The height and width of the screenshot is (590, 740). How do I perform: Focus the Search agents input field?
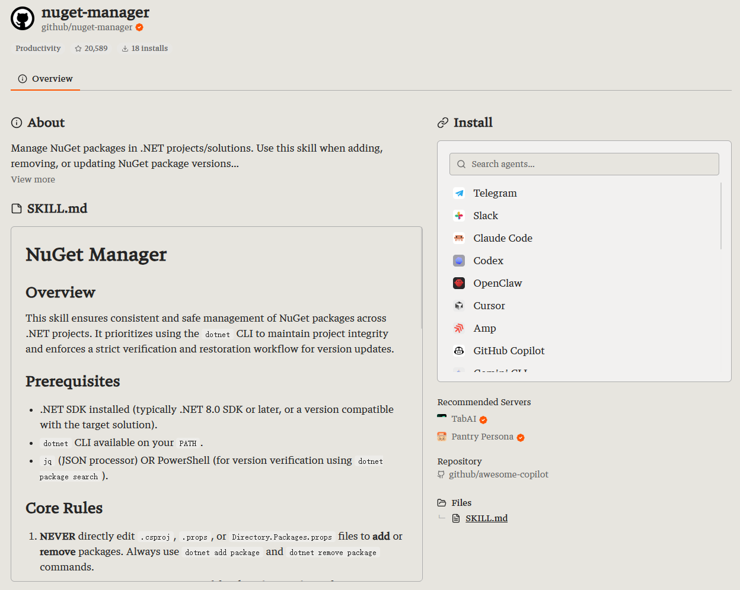(x=584, y=164)
